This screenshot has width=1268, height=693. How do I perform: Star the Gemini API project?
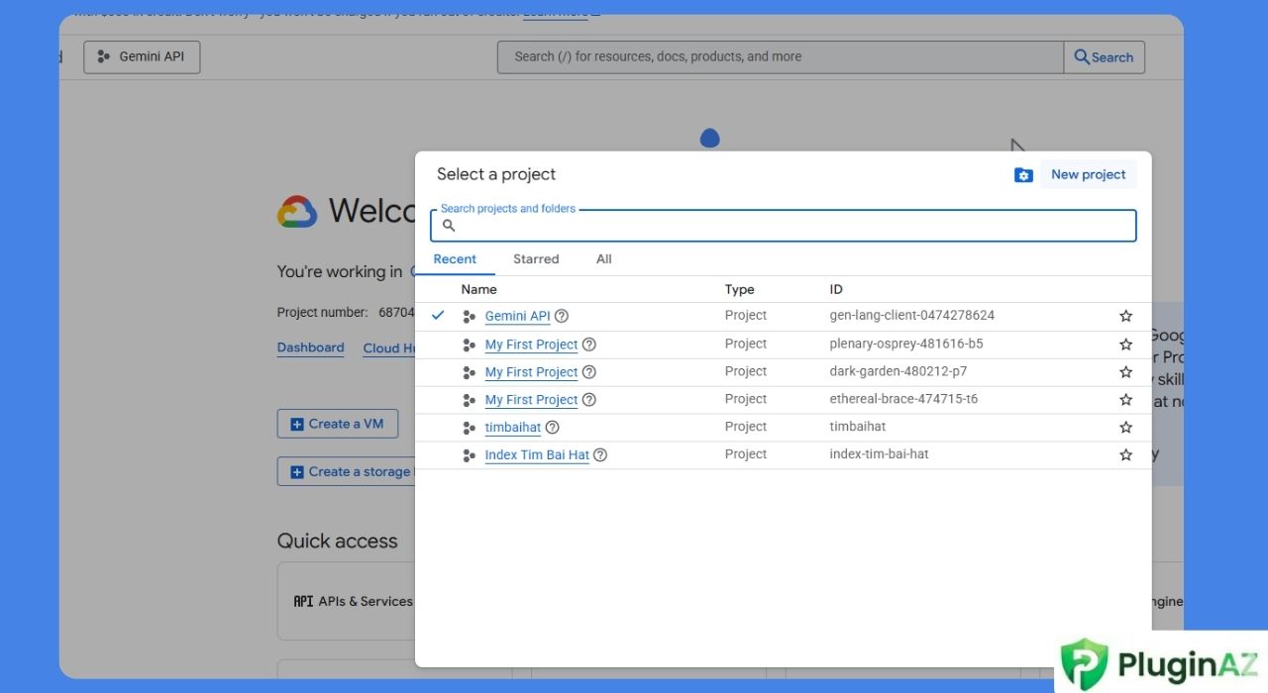[x=1125, y=315]
